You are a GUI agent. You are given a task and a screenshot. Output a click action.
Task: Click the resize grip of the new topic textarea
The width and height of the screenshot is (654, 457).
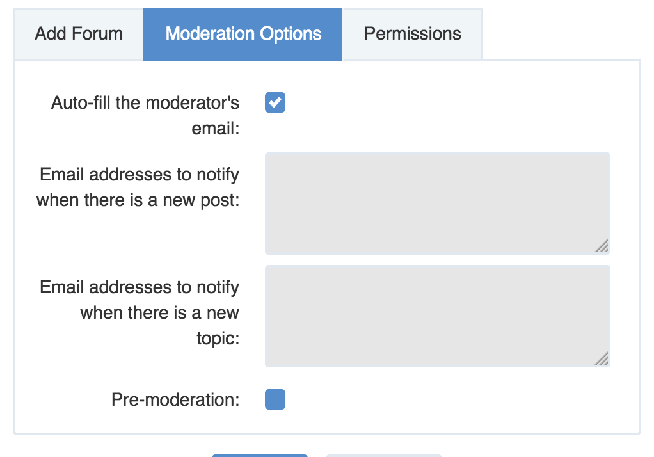pyautogui.click(x=602, y=359)
